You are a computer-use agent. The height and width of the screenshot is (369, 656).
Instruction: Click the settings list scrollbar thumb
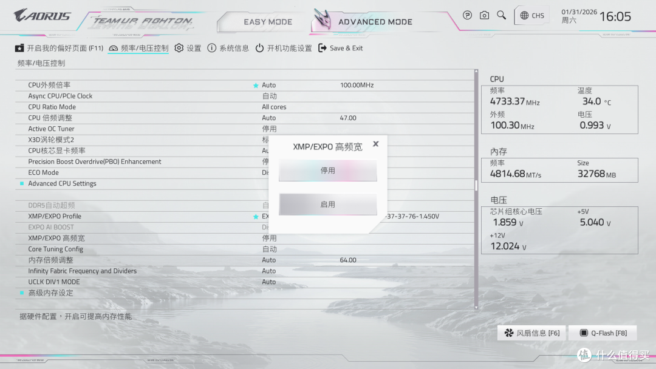click(x=476, y=186)
